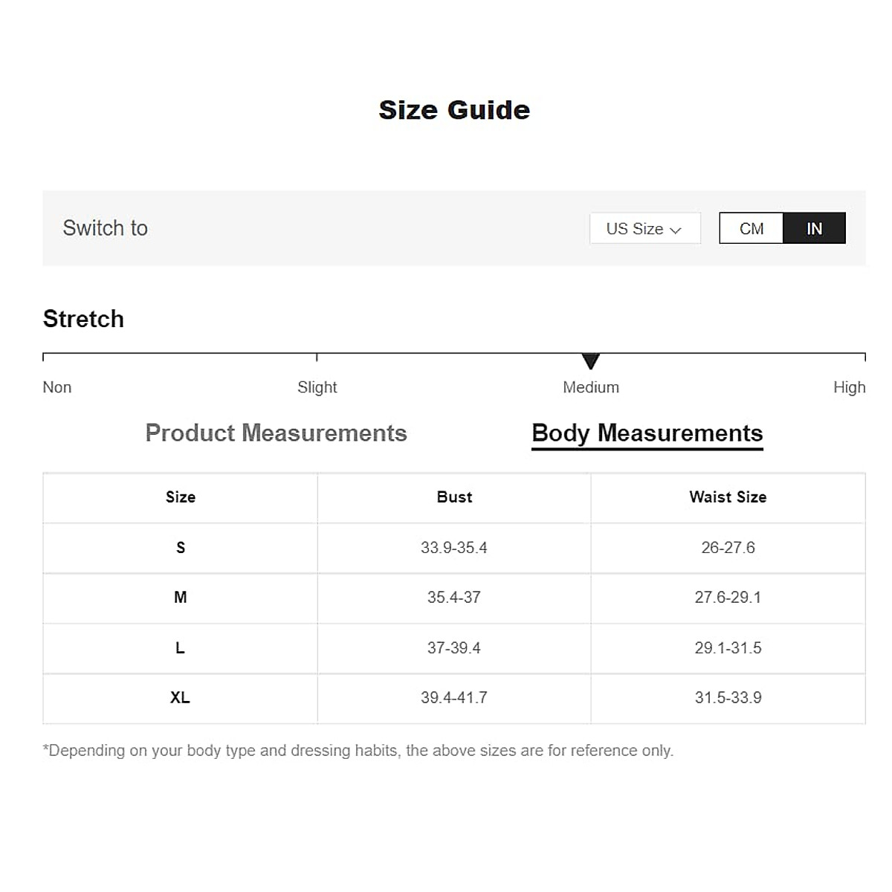Click the Slight stretch label
Image resolution: width=892 pixels, height=892 pixels.
pyautogui.click(x=317, y=387)
